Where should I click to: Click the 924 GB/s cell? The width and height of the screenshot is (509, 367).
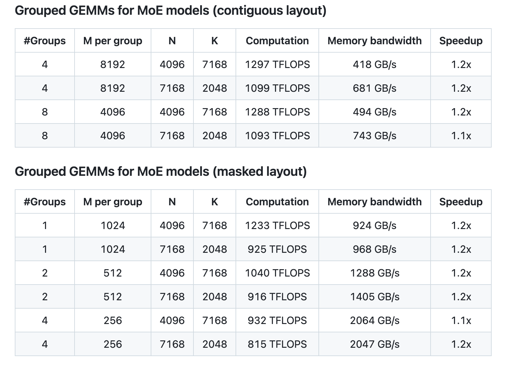pos(374,226)
